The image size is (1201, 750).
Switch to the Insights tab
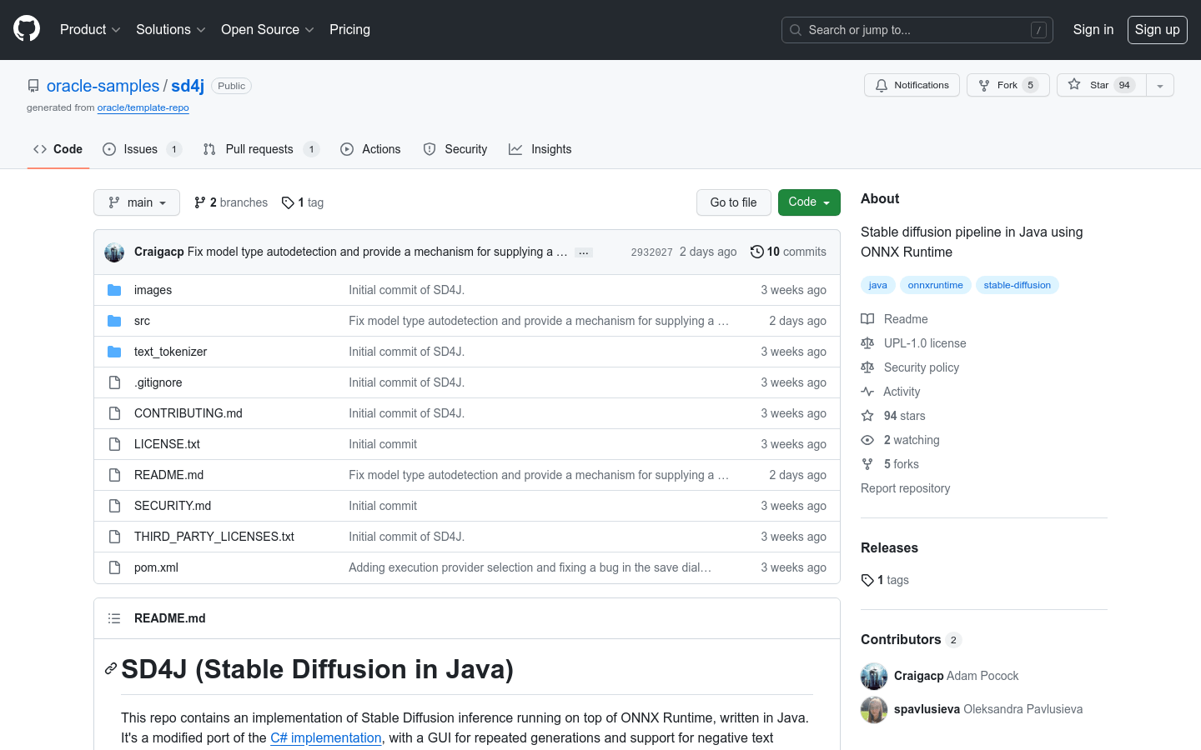pyautogui.click(x=540, y=149)
